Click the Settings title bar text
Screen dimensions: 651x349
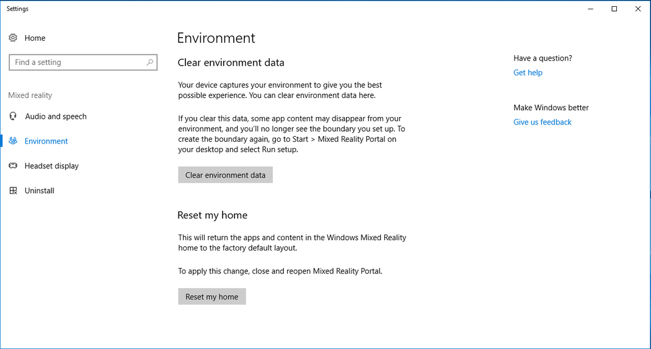tap(17, 9)
